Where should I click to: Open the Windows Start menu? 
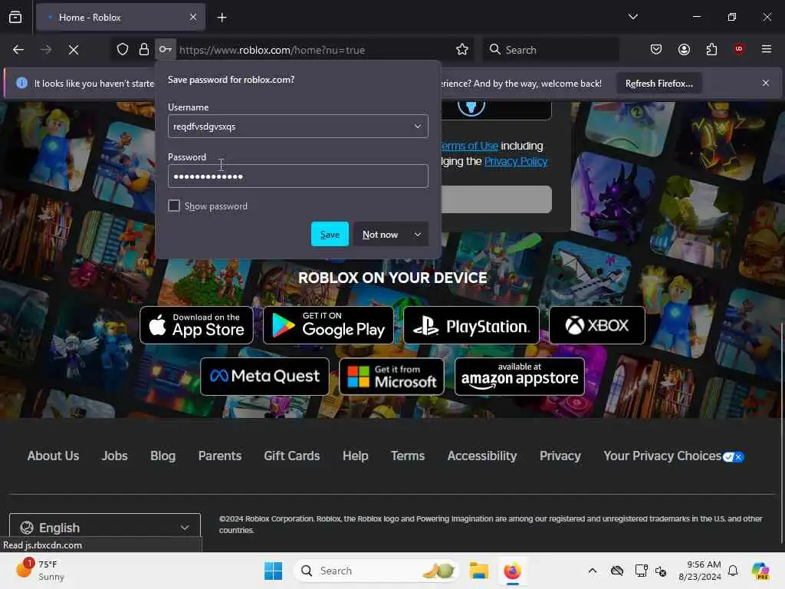(x=274, y=571)
